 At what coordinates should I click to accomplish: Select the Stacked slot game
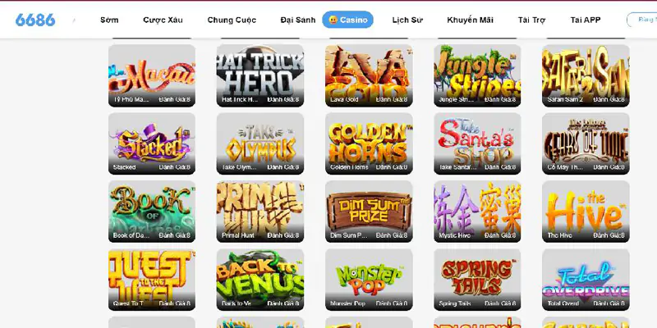tap(152, 143)
